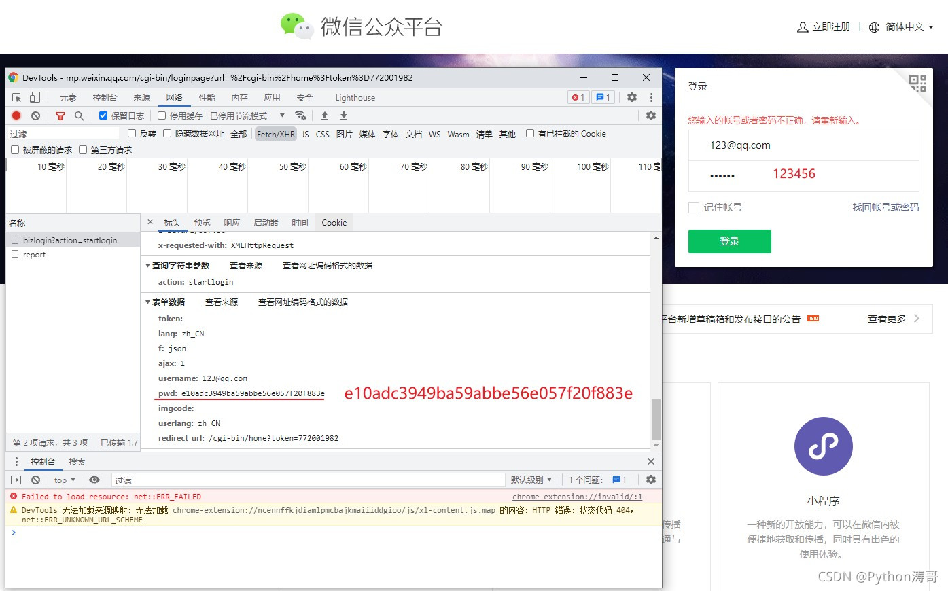Uncheck the 保留日志 checkbox
The height and width of the screenshot is (591, 948).
click(x=102, y=115)
